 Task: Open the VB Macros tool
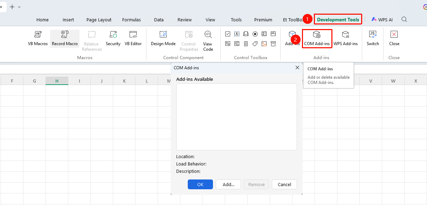38,38
